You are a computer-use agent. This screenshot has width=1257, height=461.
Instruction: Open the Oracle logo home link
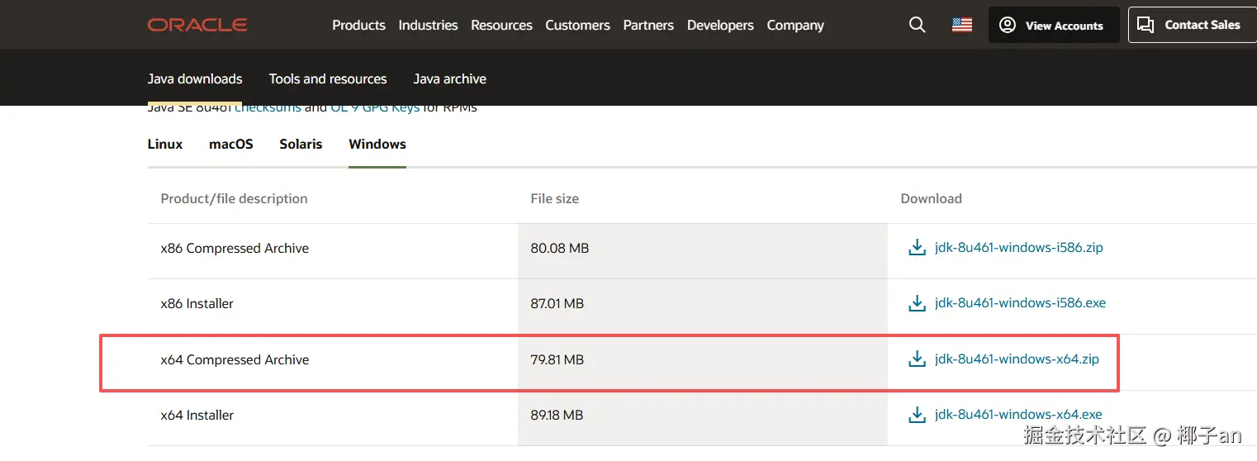pos(197,25)
